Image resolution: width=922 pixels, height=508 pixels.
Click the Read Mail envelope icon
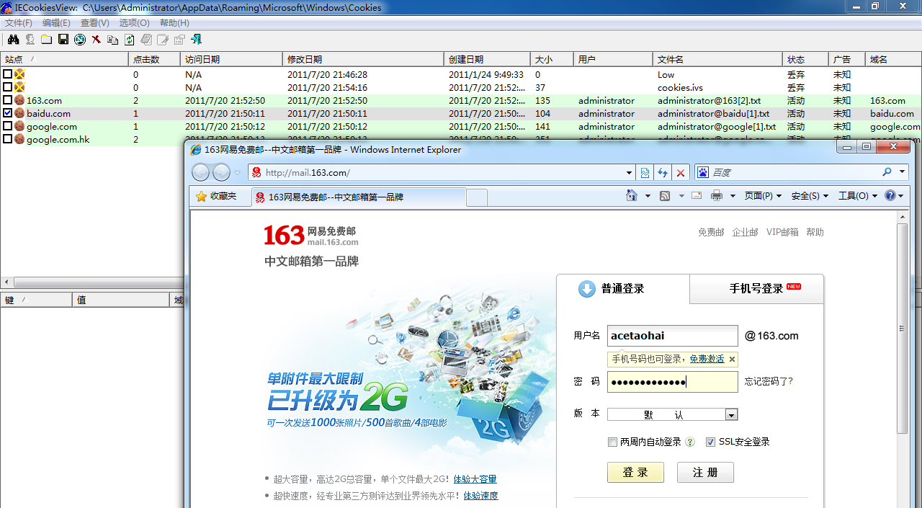pos(697,196)
